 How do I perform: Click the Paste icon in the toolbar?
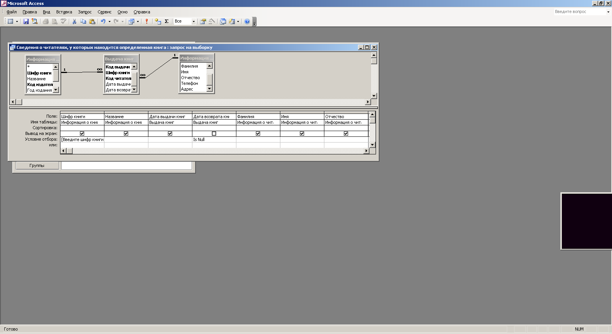92,21
